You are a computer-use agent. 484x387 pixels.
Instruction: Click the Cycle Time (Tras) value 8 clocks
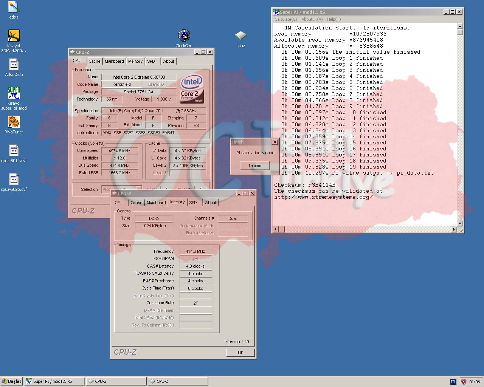pyautogui.click(x=195, y=288)
